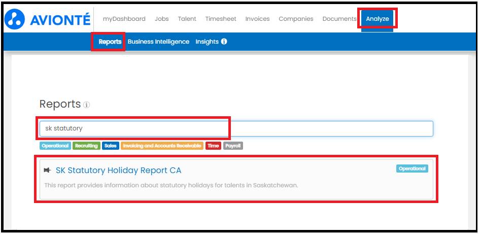Select the Timesheet menu item
Image resolution: width=480 pixels, height=234 pixels.
[221, 19]
